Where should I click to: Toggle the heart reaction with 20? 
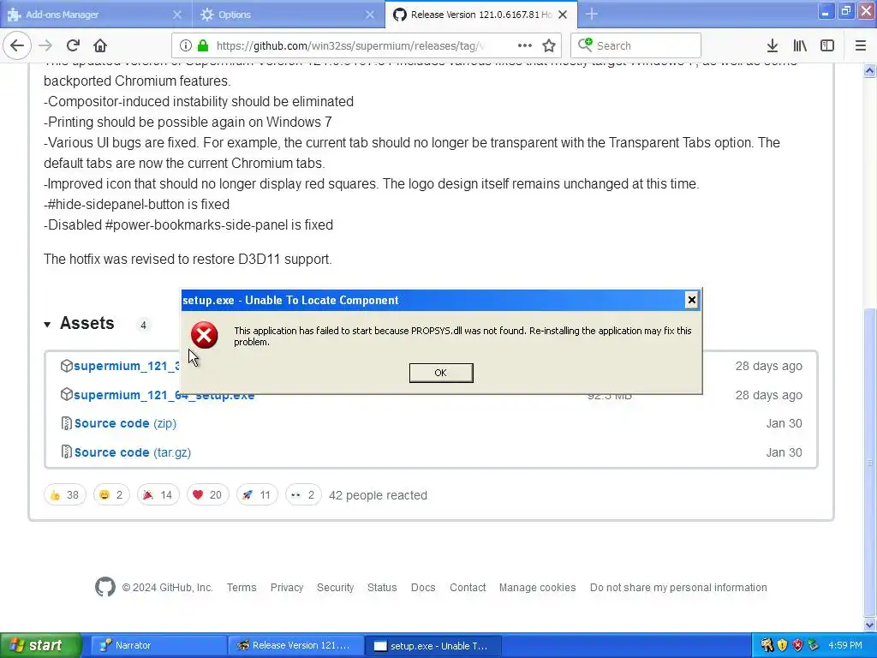[x=207, y=494]
